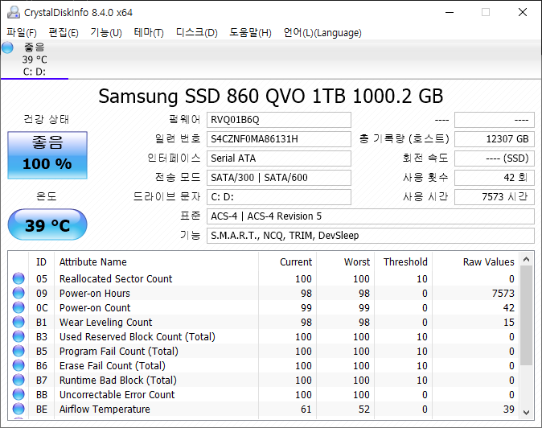
Task: Click the CrystalDiskInfo app icon in title bar
Action: (x=14, y=12)
